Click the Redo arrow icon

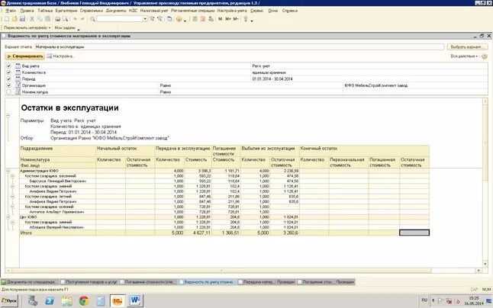point(82,19)
